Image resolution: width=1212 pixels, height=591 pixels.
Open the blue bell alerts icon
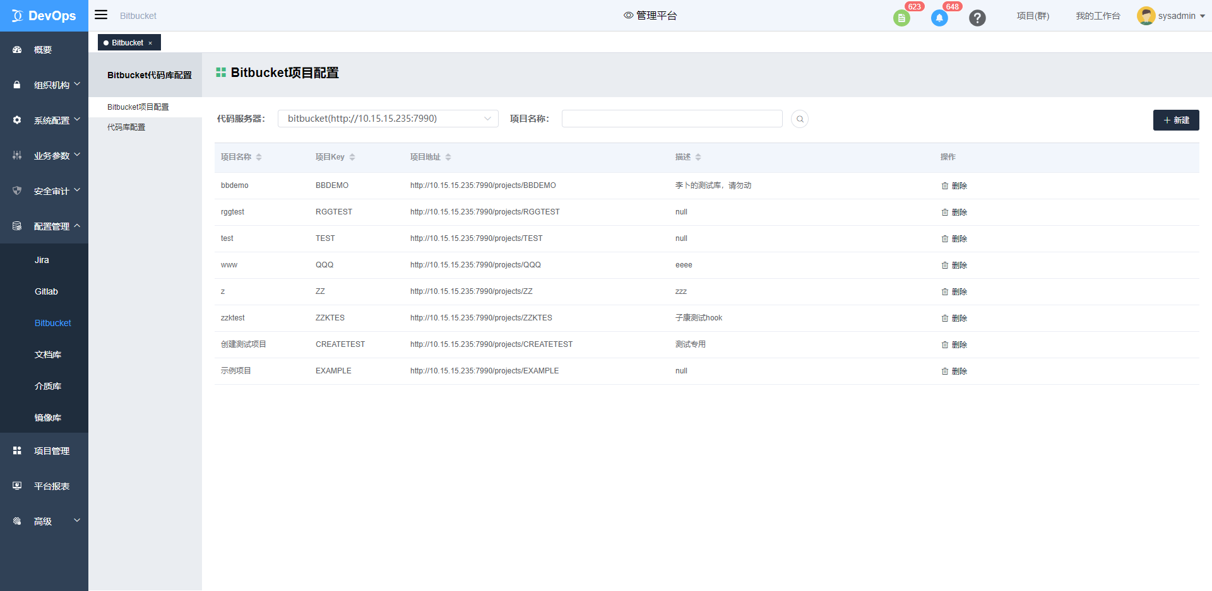pyautogui.click(x=939, y=18)
